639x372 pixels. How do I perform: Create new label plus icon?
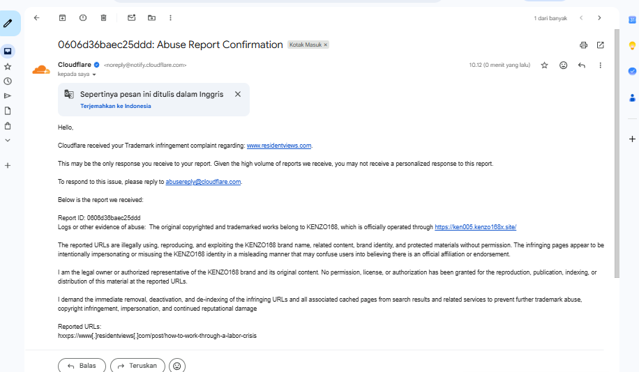[x=8, y=166]
